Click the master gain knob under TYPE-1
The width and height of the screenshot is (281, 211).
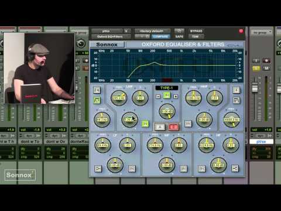(167, 111)
